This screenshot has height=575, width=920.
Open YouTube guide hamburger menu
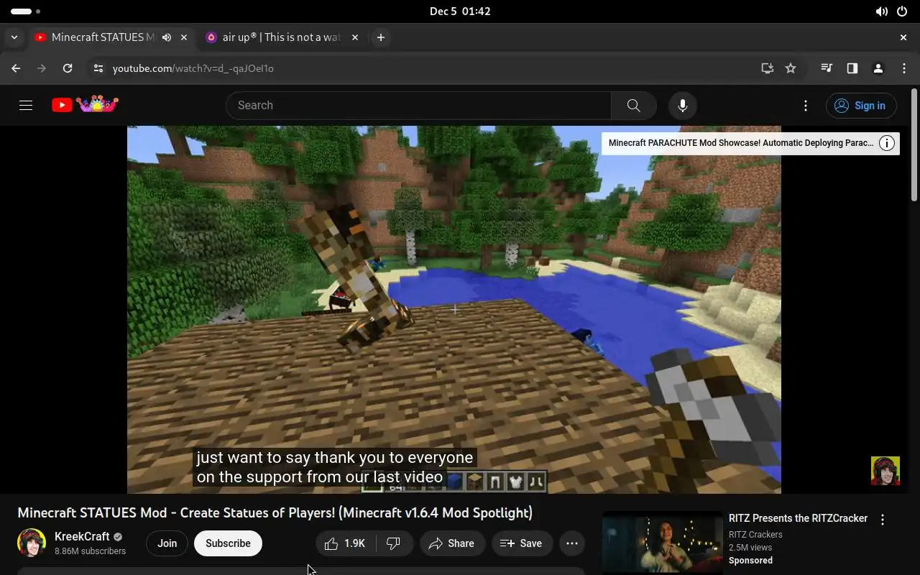point(26,106)
